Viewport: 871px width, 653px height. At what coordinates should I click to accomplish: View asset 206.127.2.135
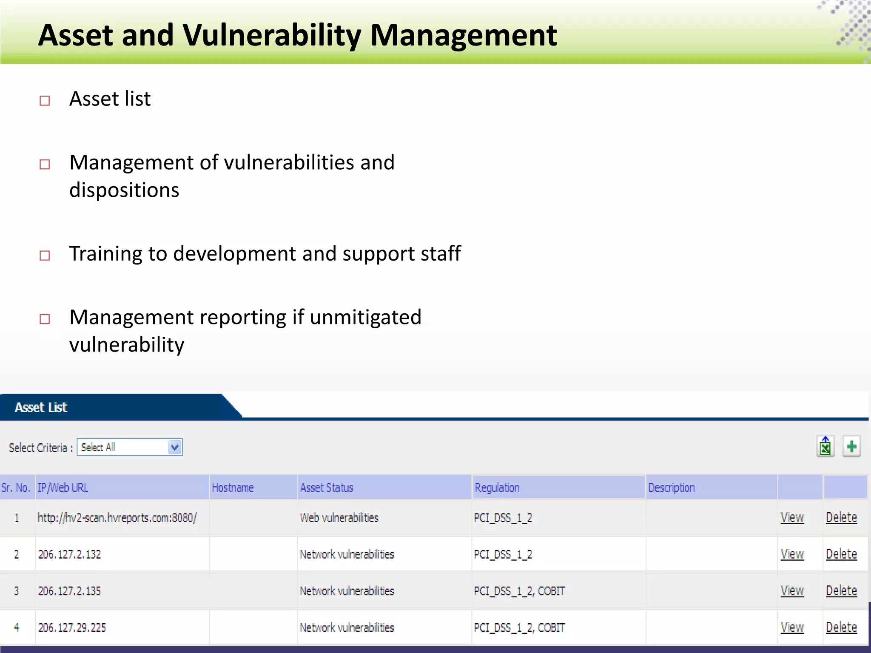792,591
